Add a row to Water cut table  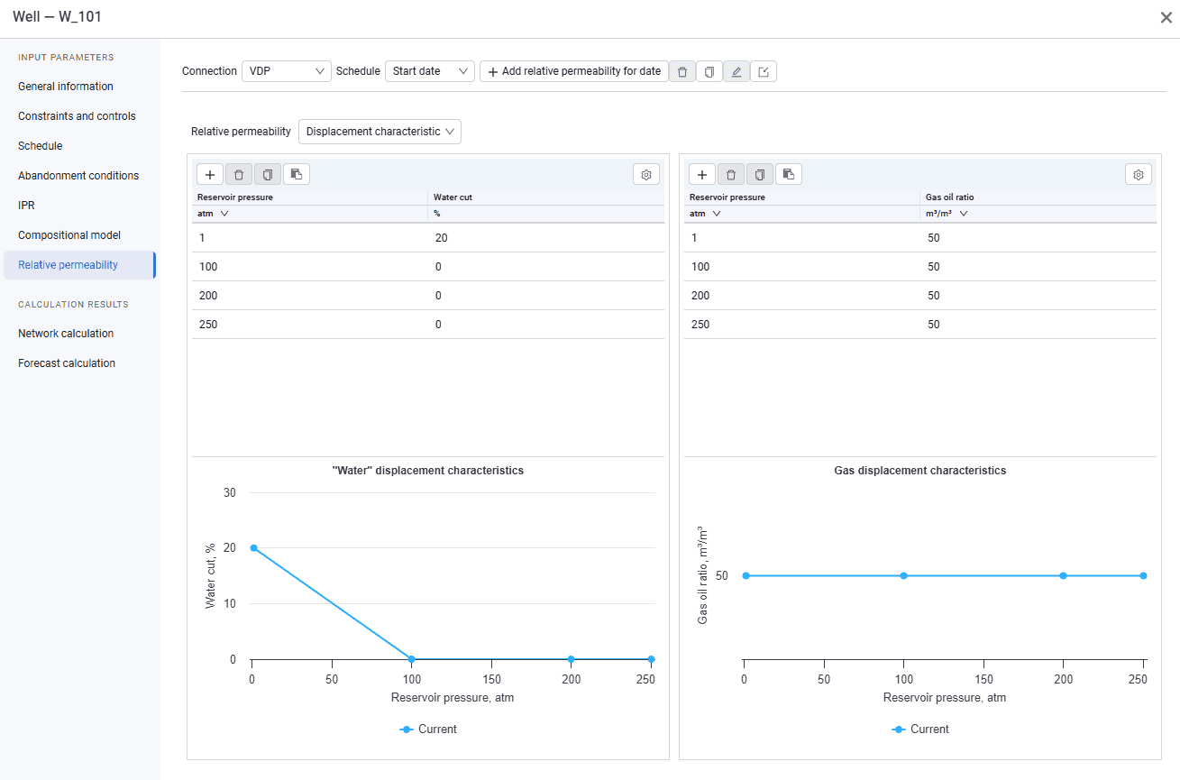tap(210, 174)
